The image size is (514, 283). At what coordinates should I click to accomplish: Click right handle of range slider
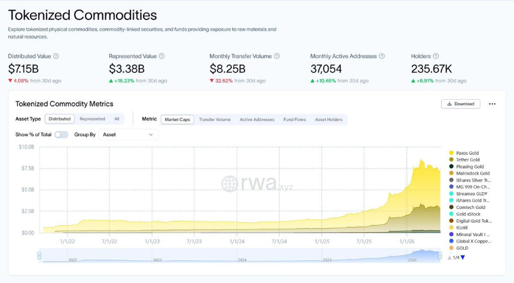[440, 256]
